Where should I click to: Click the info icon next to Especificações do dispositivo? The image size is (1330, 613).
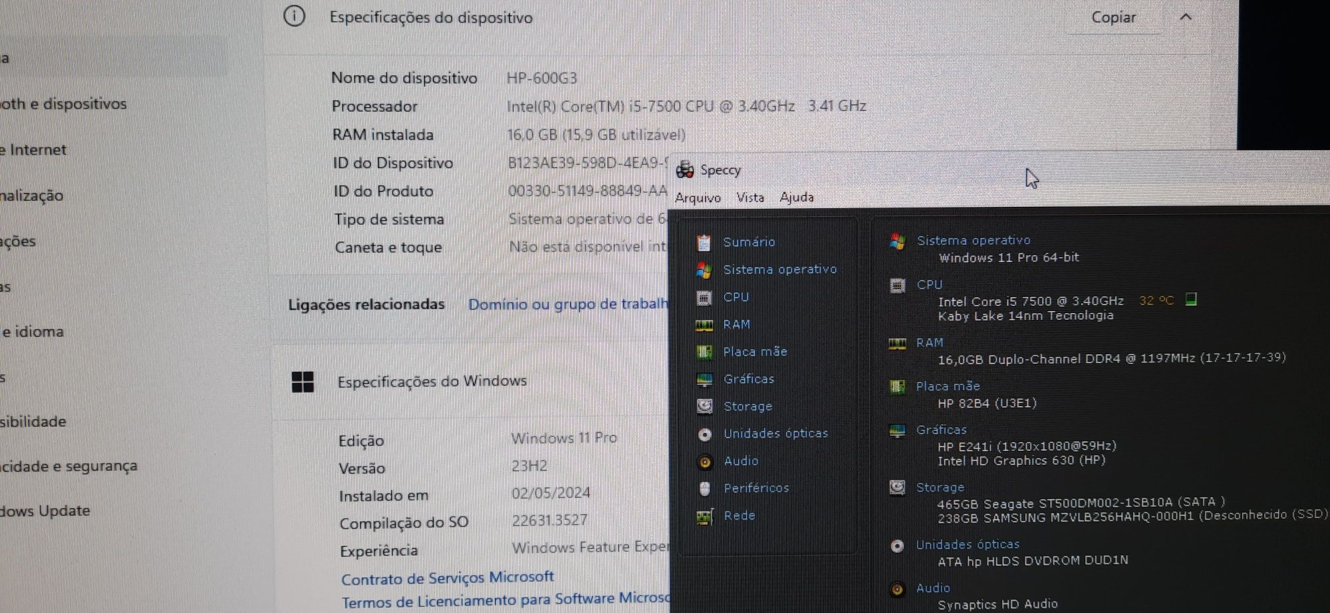(x=294, y=16)
